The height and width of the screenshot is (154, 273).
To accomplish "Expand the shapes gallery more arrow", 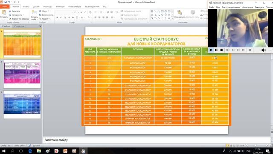I will pyautogui.click(x=172, y=18).
